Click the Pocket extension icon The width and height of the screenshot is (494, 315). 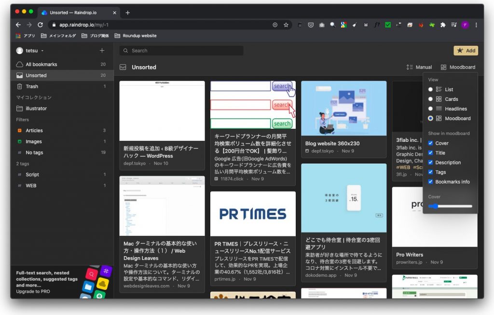311,25
